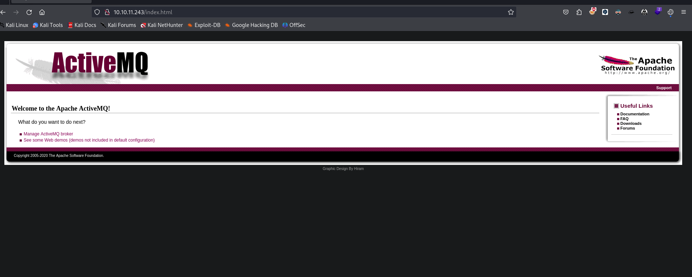Open the Extensions puzzle-piece icon
The image size is (692, 277).
[579, 12]
